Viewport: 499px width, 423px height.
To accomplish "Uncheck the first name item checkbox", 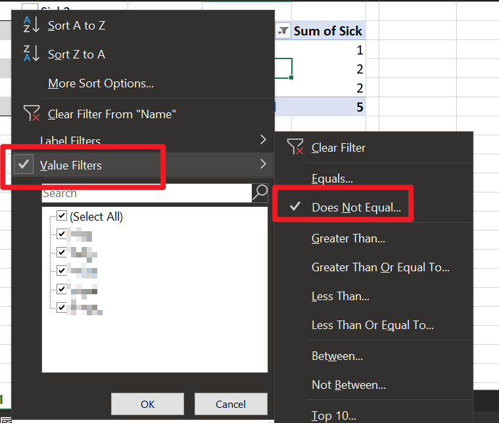I will pos(61,234).
